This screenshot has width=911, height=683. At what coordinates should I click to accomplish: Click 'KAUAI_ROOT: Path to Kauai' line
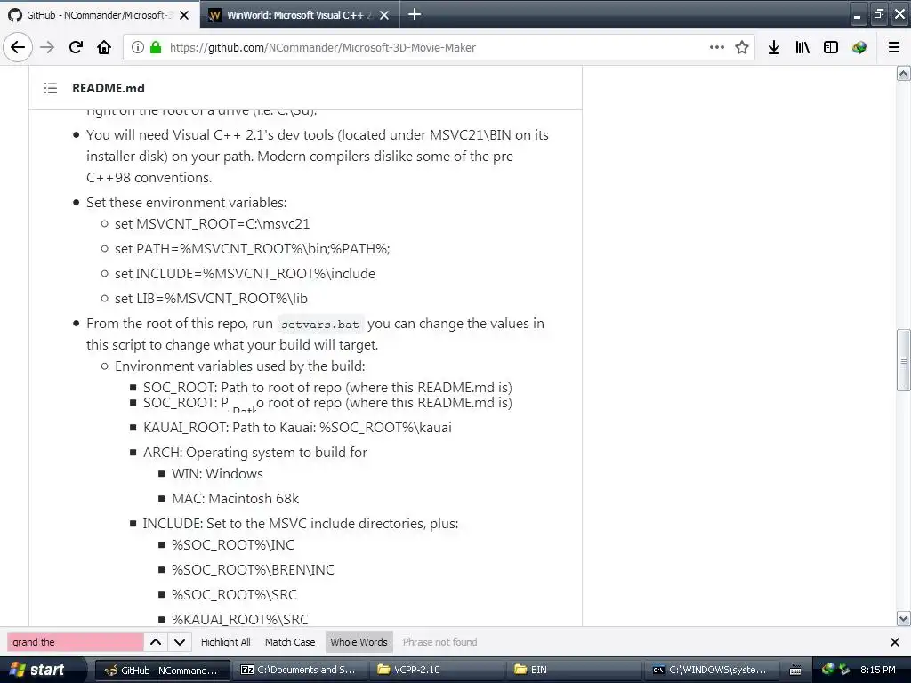tap(297, 428)
